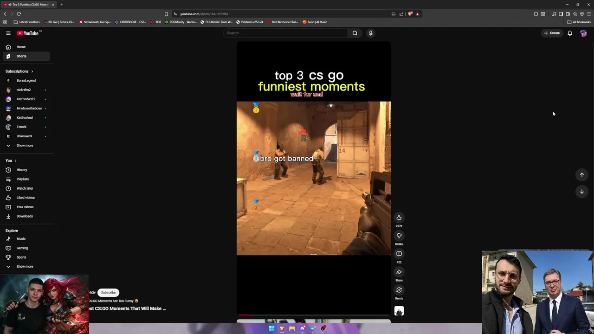Screen dimensions: 594x334
Task: Open the sound source thumbnail below Remix
Action: [399, 311]
